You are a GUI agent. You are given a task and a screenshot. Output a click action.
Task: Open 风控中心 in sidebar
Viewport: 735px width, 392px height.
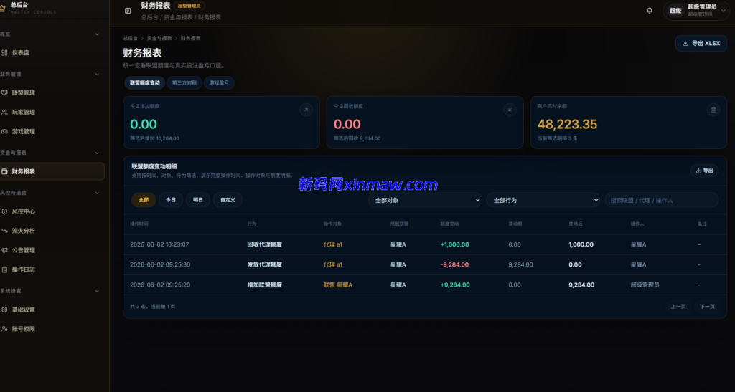tap(24, 211)
